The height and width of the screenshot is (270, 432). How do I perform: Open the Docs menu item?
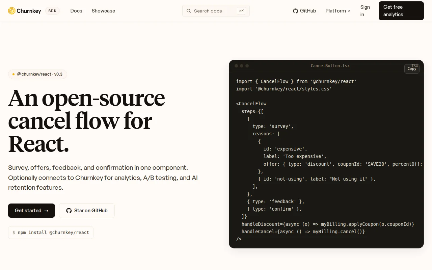(76, 11)
